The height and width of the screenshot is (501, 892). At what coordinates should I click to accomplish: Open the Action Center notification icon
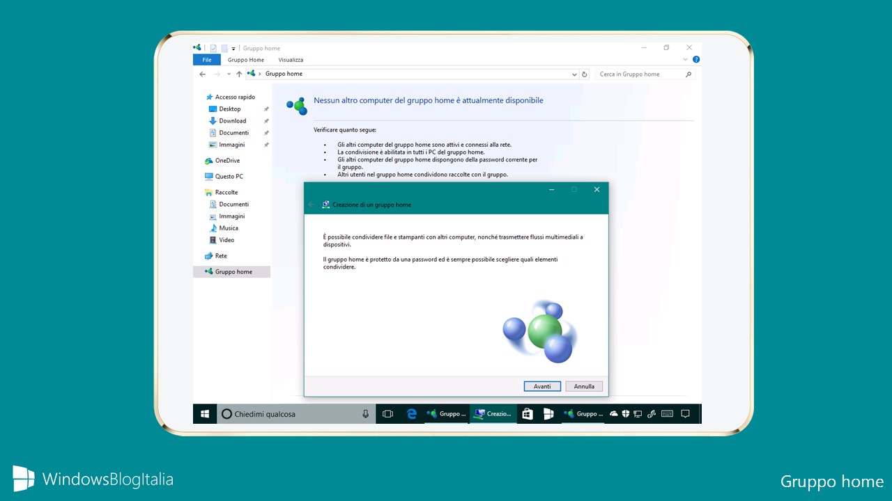[685, 413]
